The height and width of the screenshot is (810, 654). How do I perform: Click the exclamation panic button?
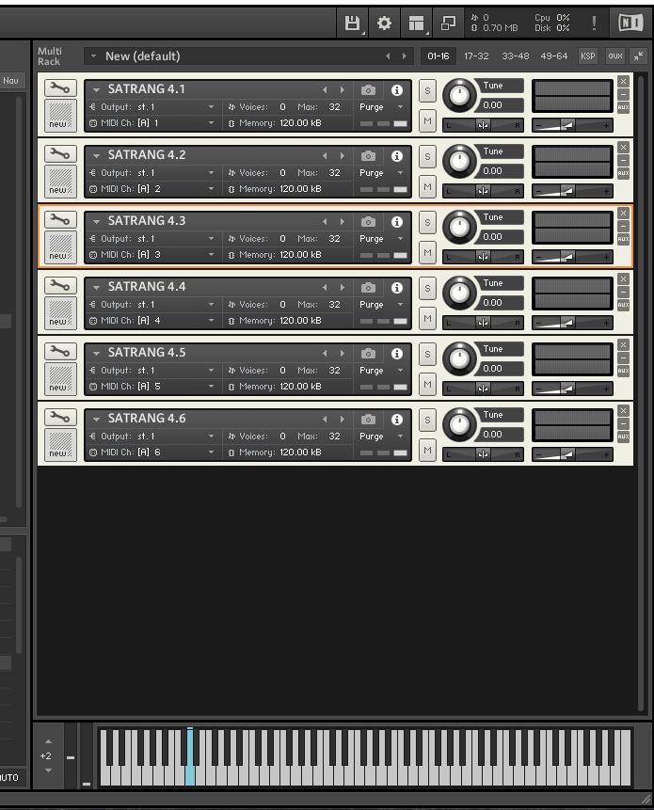point(594,23)
